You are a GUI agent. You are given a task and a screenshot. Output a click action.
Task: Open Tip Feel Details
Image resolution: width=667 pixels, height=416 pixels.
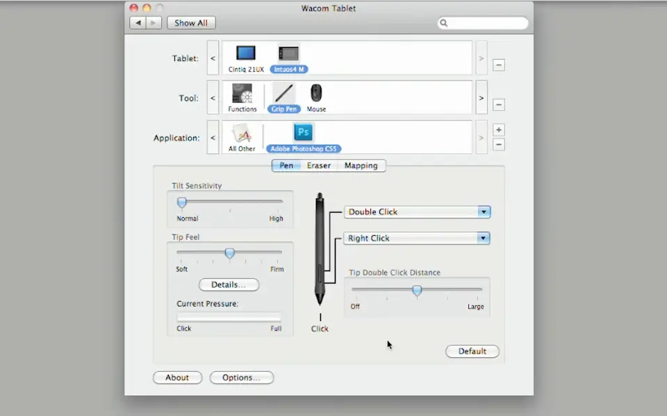[x=229, y=284]
